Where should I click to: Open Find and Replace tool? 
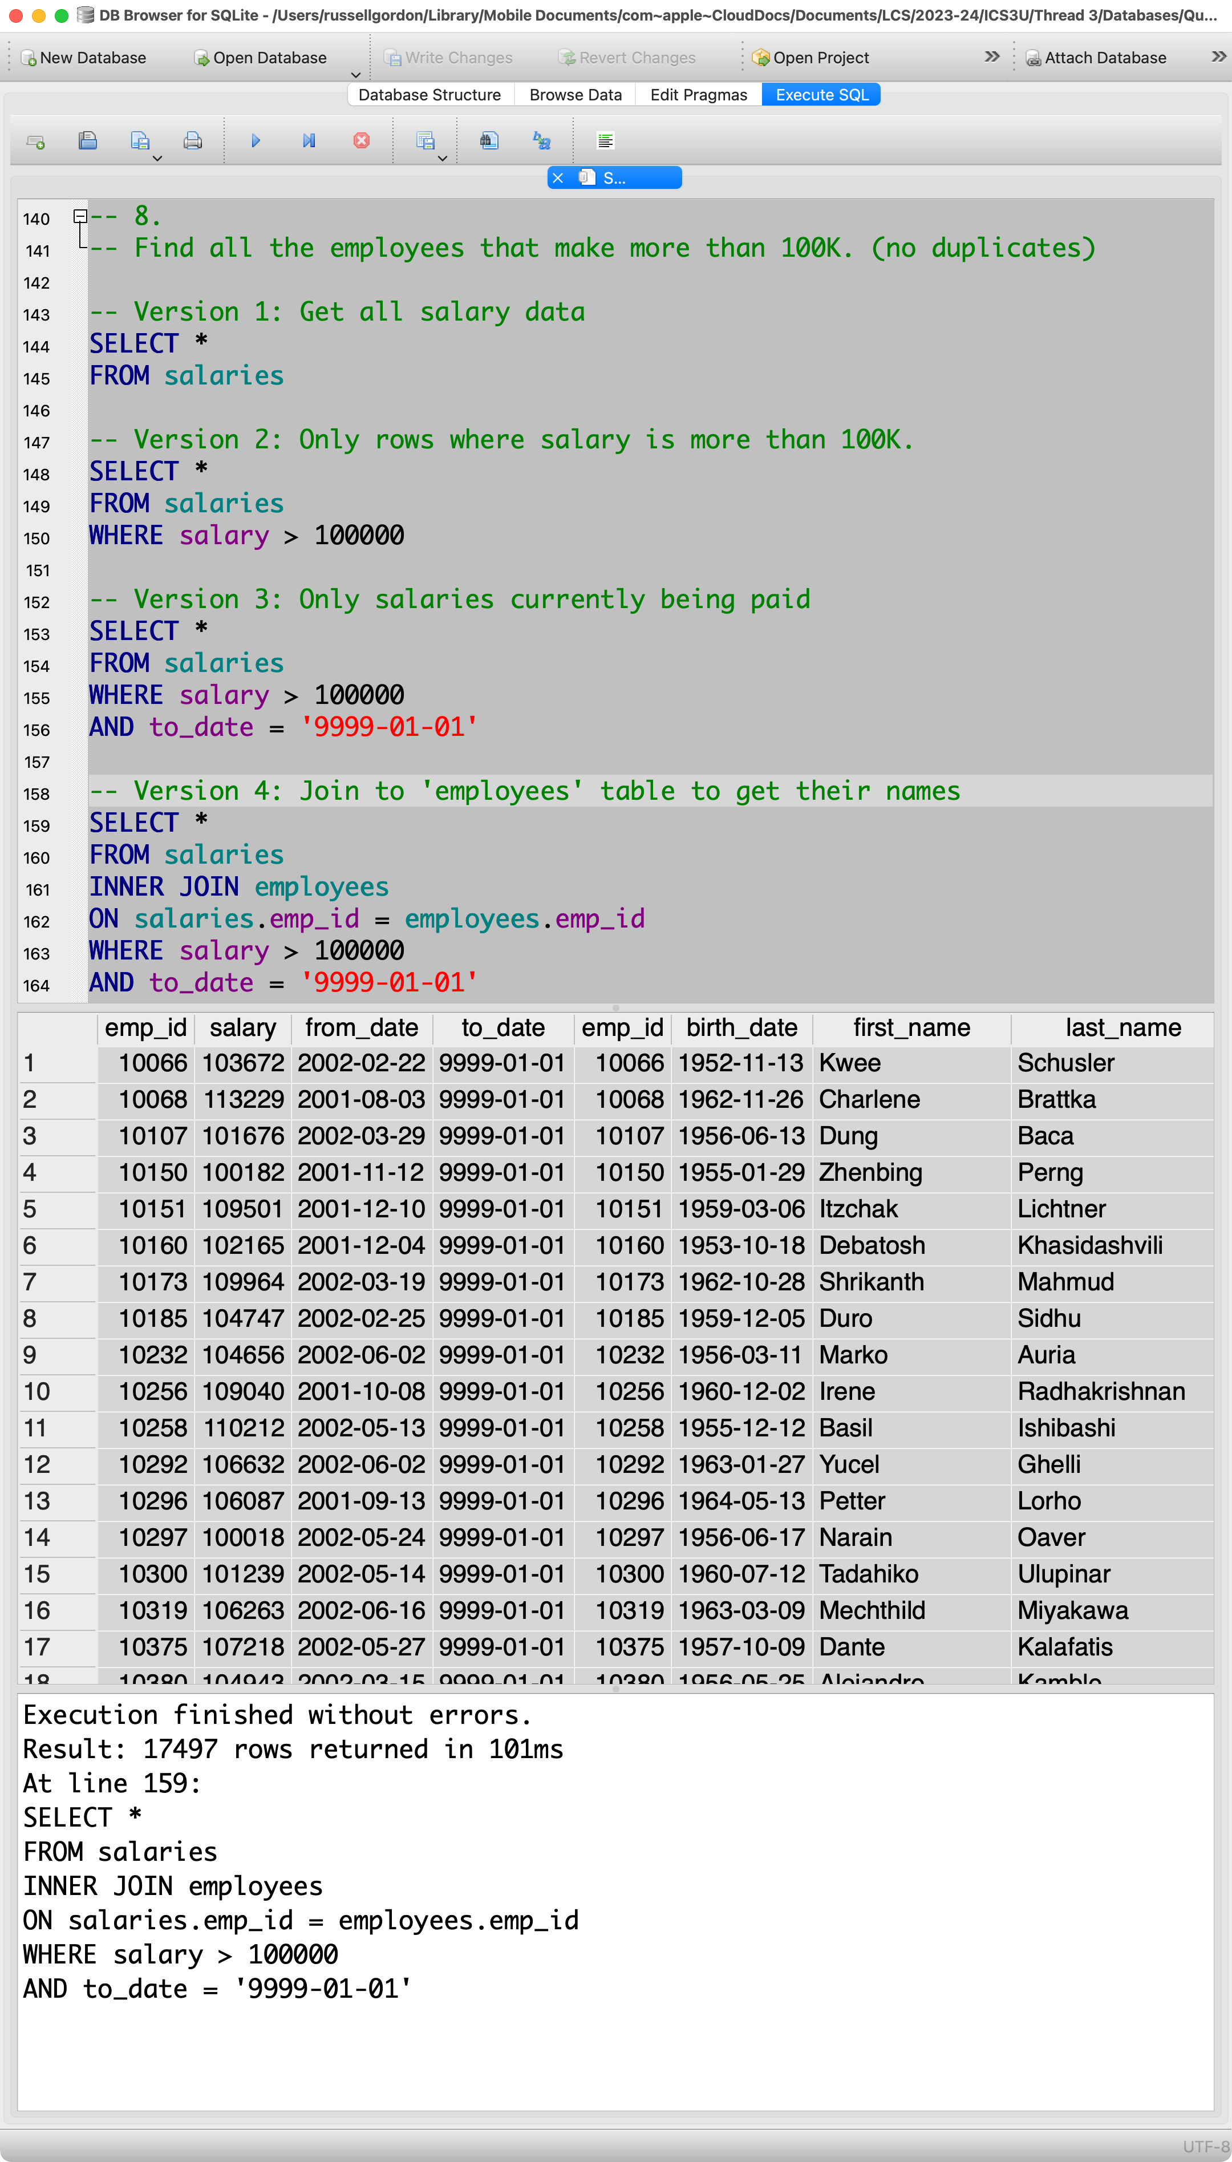(x=541, y=141)
